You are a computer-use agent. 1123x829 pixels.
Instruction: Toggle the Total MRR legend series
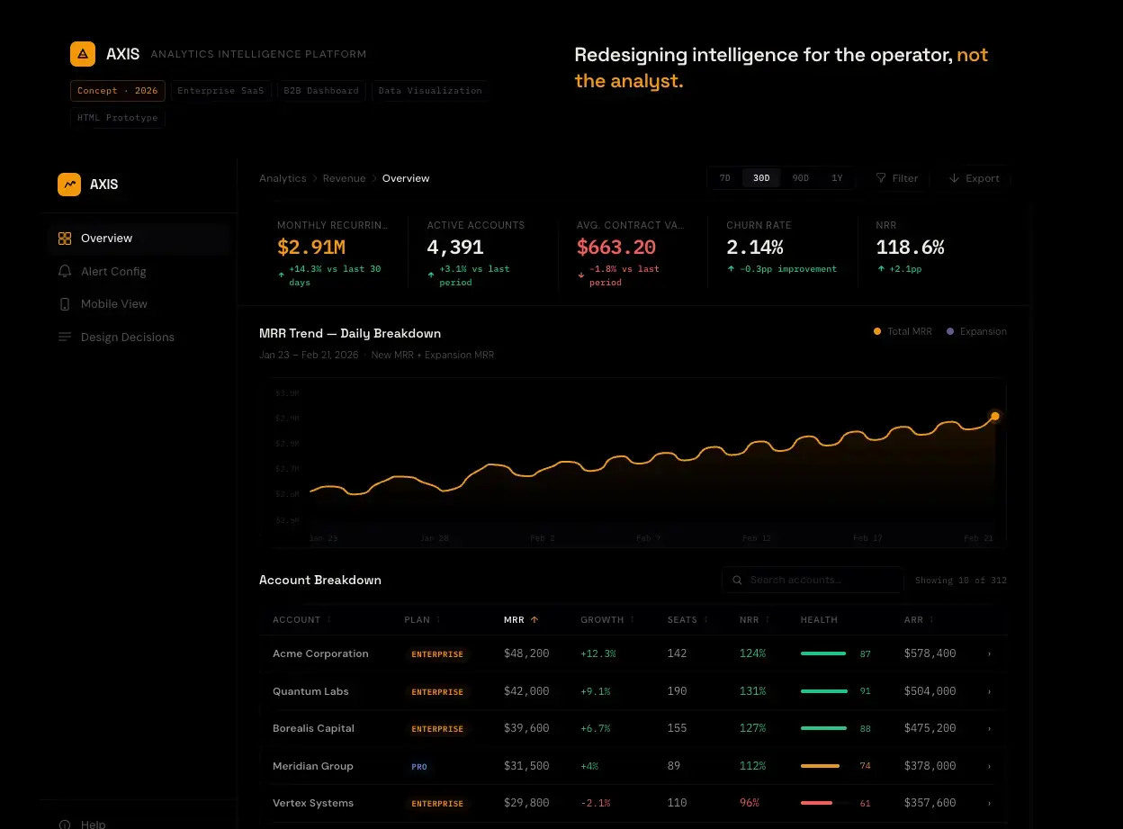pyautogui.click(x=903, y=331)
